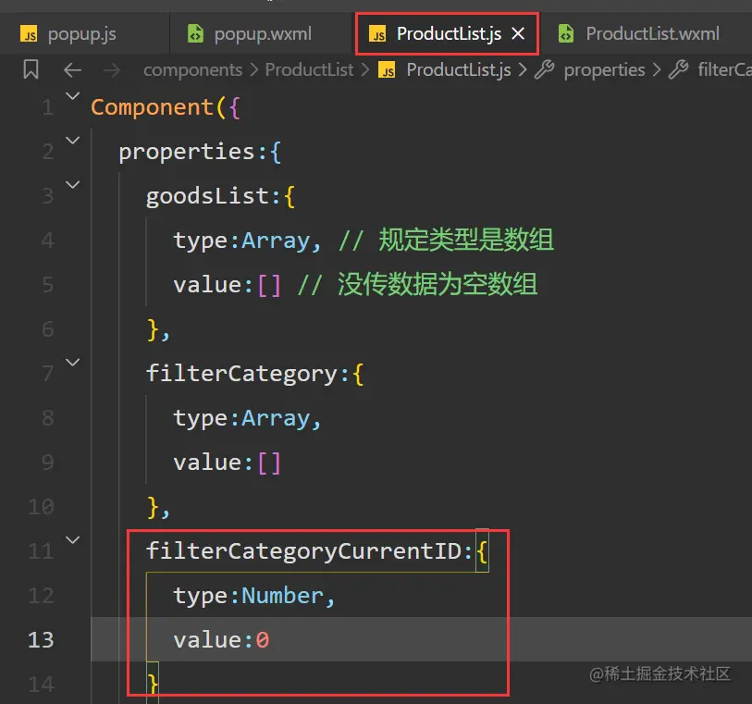Image resolution: width=752 pixels, height=704 pixels.
Task: Go forward with the right arrow
Action: coord(112,70)
